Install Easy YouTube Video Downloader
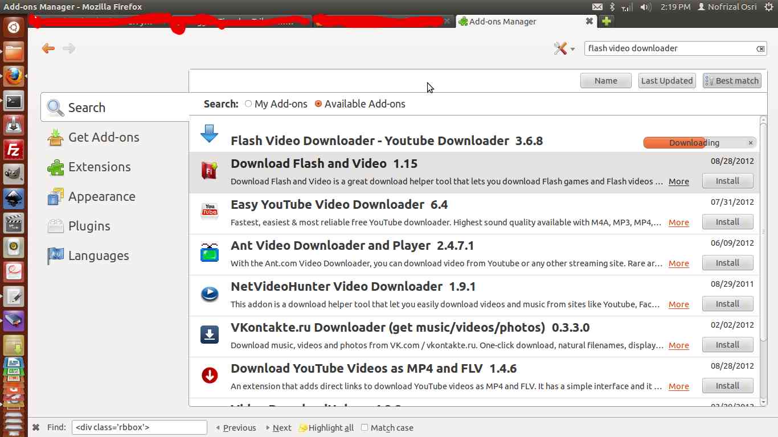 point(727,222)
